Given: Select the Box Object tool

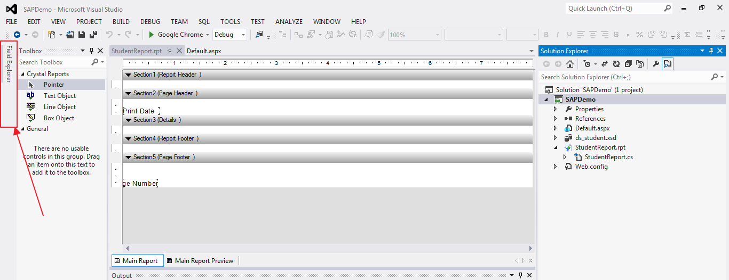Looking at the screenshot, I should (61, 118).
